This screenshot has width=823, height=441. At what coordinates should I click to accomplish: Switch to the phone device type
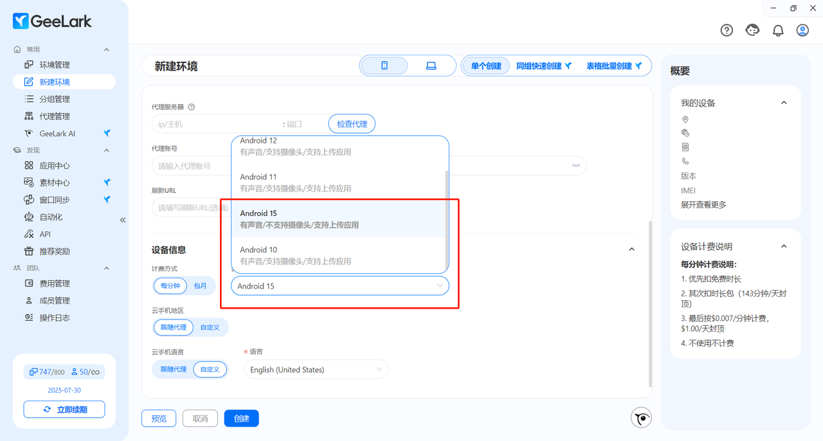(384, 66)
